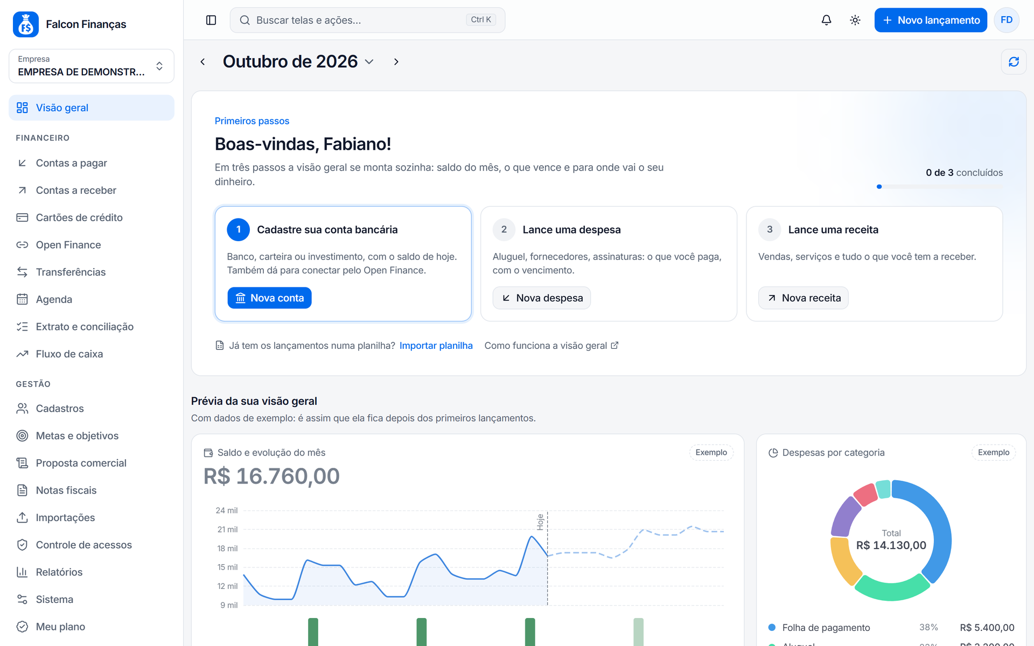
Task: Open Meu plano
Action: [92, 627]
